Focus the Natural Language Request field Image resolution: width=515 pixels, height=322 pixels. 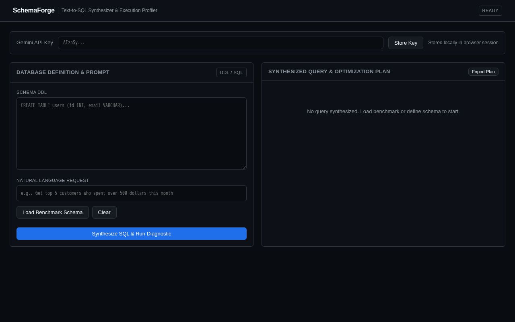tap(132, 193)
